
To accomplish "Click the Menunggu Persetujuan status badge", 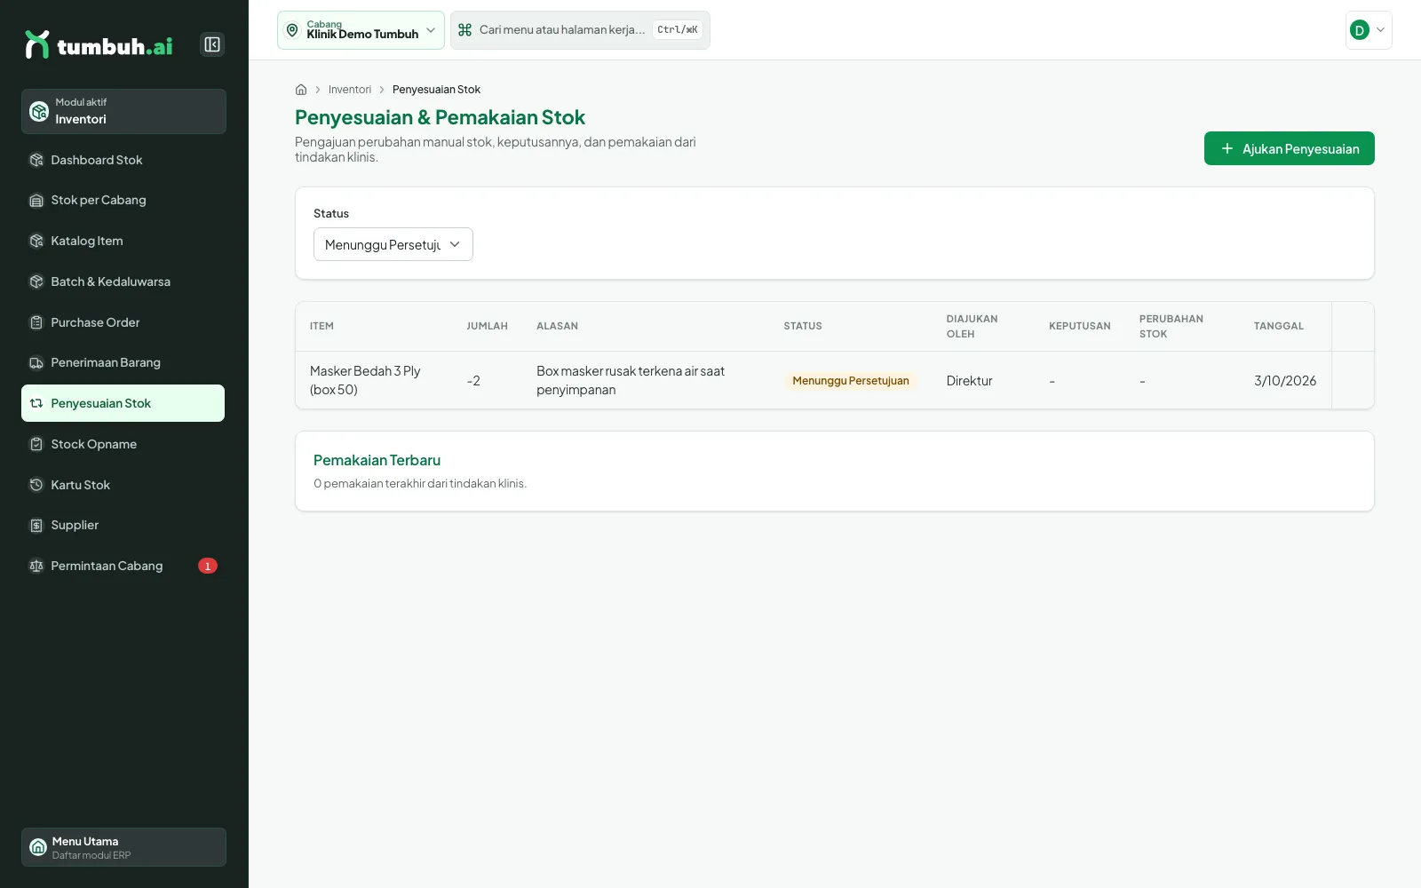I will click(x=851, y=381).
